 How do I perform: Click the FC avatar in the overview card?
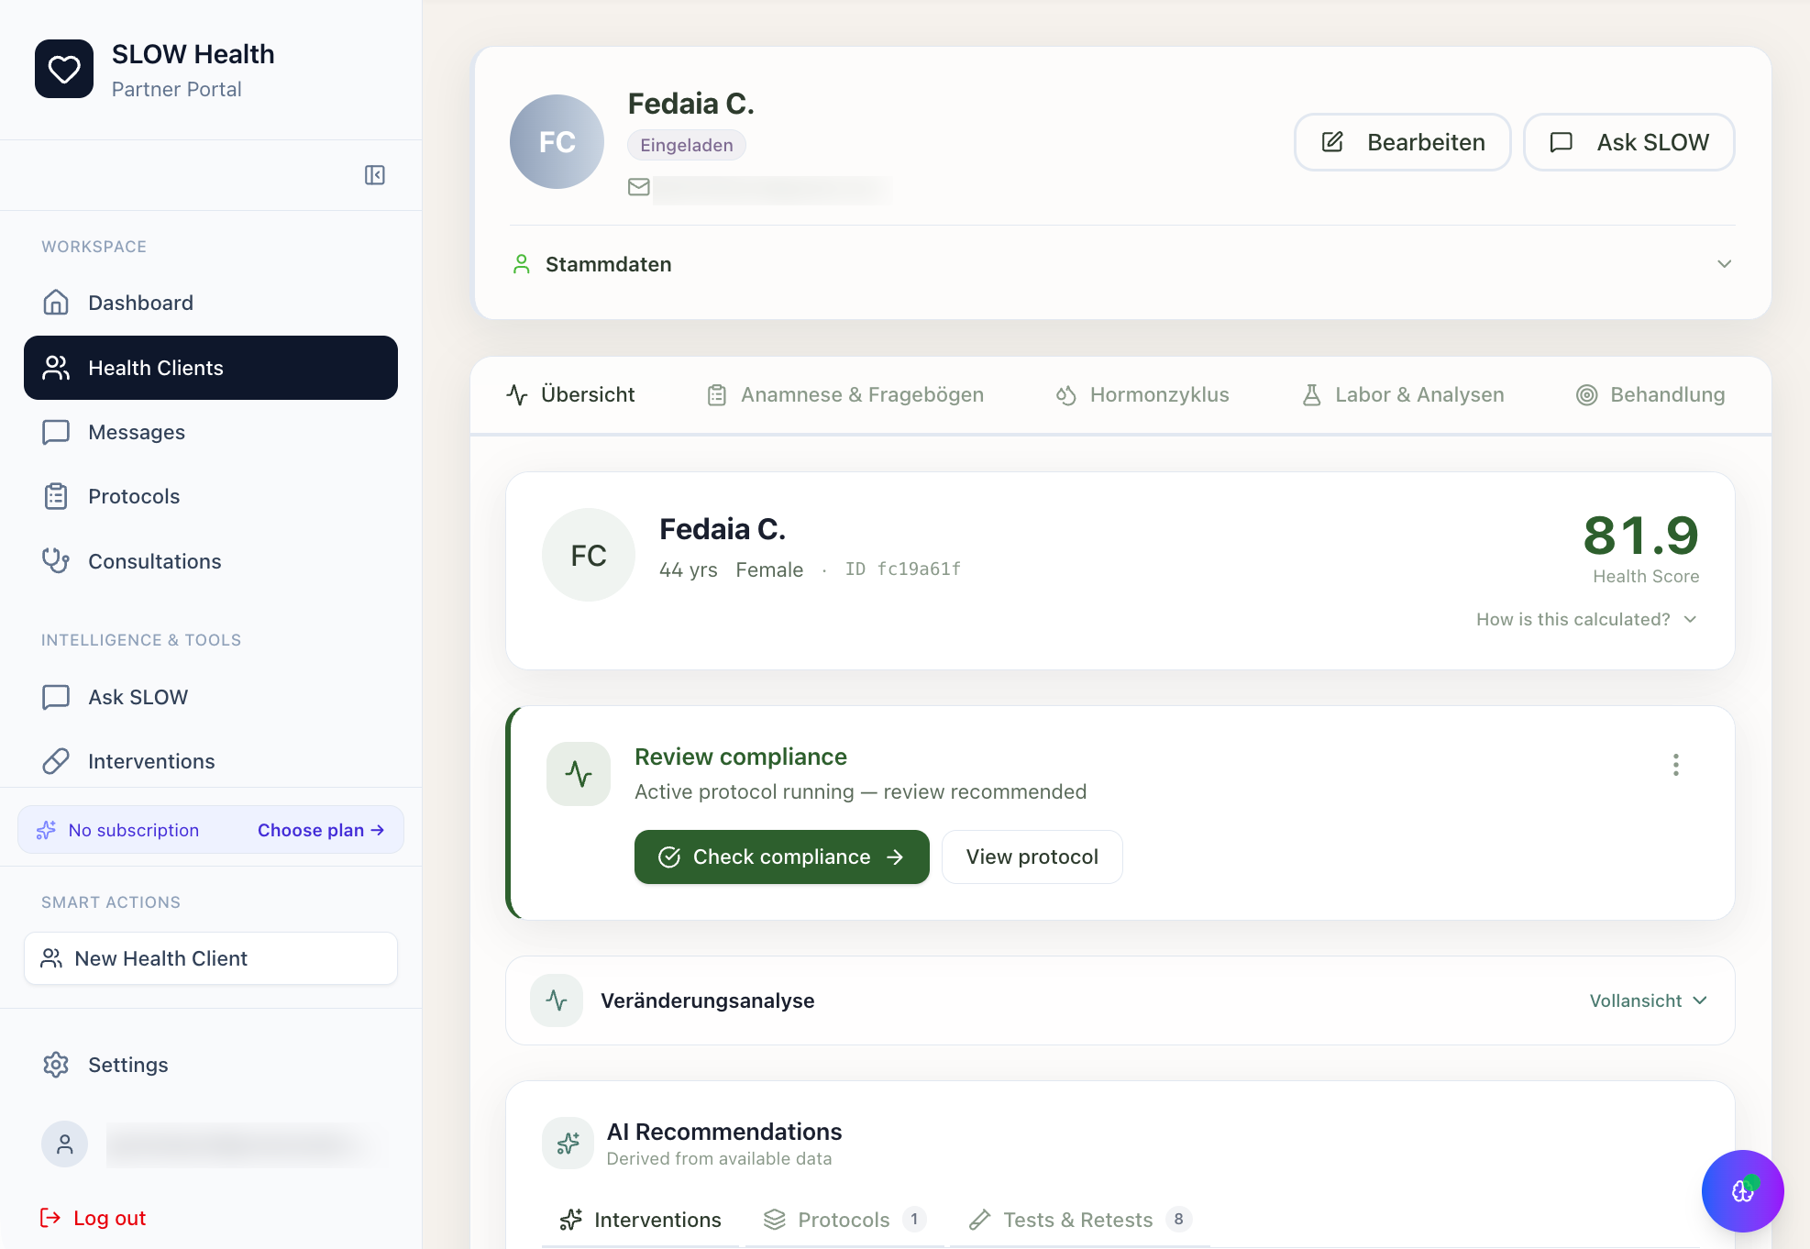tap(589, 555)
